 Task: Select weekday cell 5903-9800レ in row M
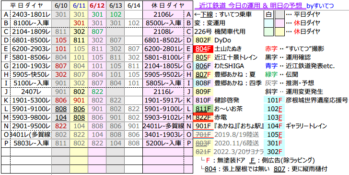tap(31, 117)
